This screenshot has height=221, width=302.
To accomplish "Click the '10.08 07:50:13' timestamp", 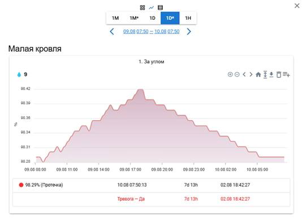I will point(132,185).
